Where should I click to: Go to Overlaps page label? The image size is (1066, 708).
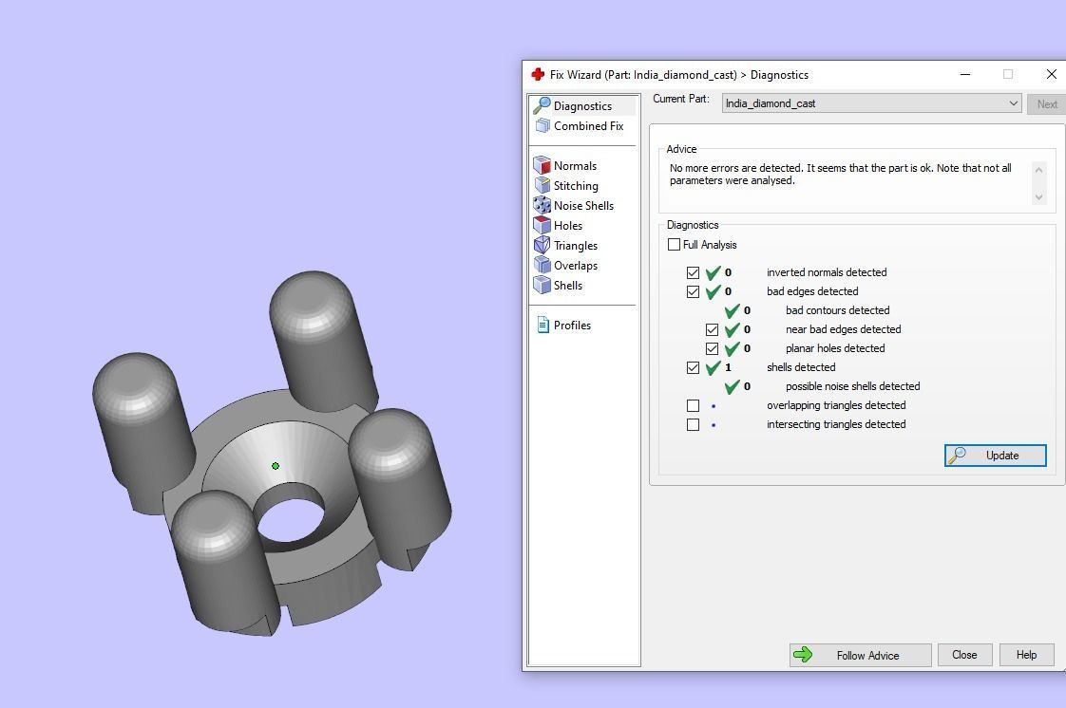click(x=575, y=266)
